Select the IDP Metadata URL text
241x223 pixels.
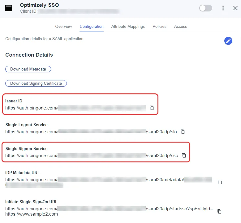click(109, 182)
